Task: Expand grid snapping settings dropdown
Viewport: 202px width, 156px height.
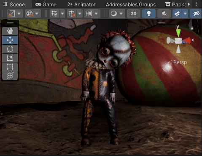Action: (x=80, y=13)
